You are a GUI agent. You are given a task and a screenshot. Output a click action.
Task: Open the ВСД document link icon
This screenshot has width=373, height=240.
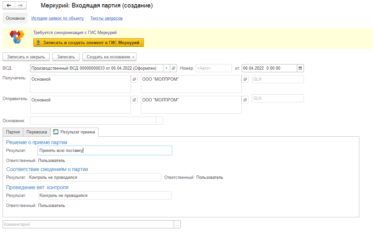173,68
